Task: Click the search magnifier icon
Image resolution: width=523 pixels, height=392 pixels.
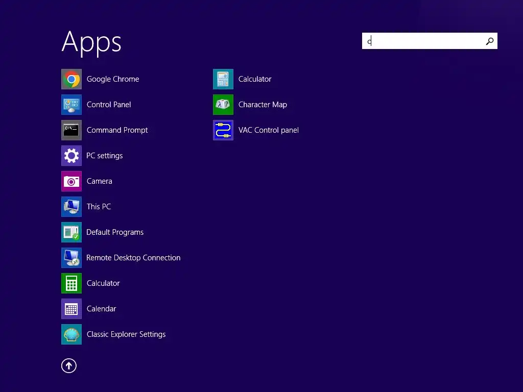Action: (x=490, y=41)
